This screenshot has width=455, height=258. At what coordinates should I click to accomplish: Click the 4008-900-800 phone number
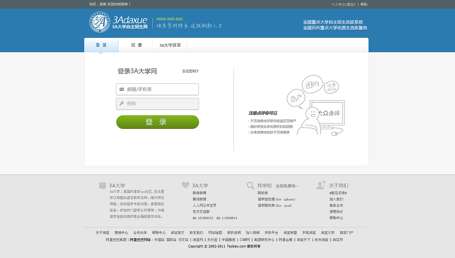point(170,19)
